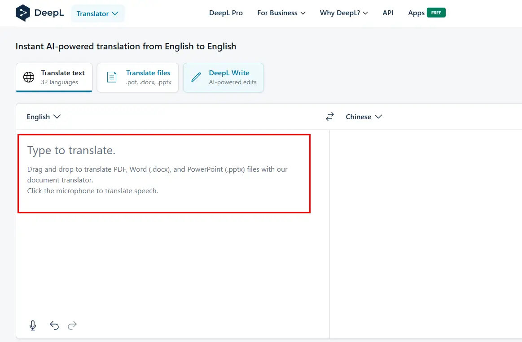
Task: Click the '.pdf, .docx, .pptx' subtitle
Action: (x=149, y=82)
